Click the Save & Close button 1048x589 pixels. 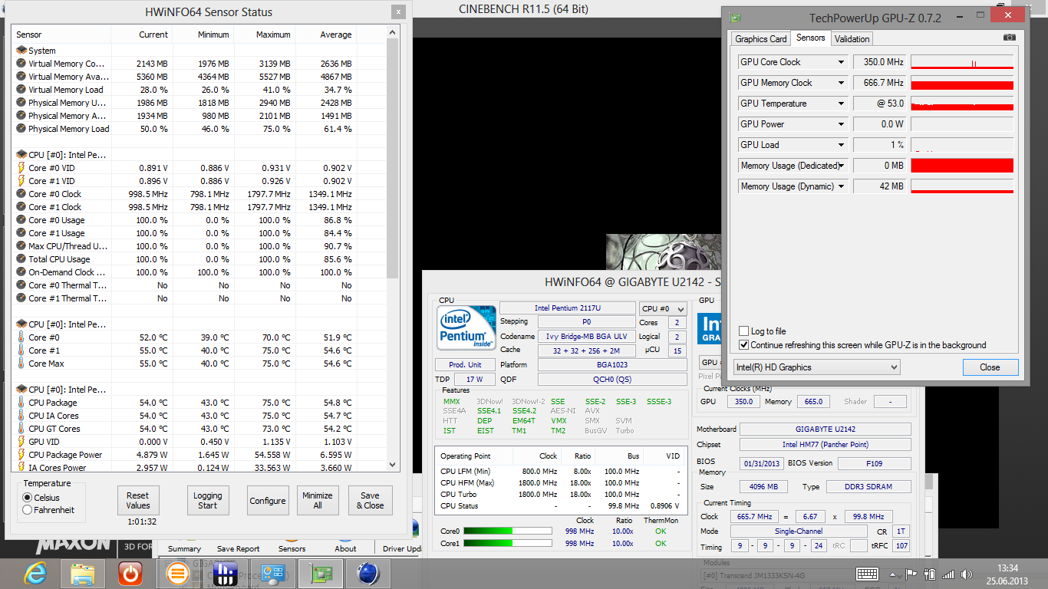point(370,501)
